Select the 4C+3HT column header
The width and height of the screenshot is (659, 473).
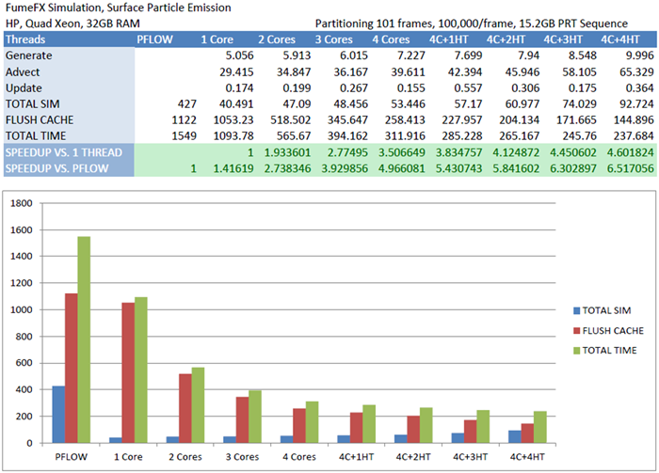click(x=563, y=39)
